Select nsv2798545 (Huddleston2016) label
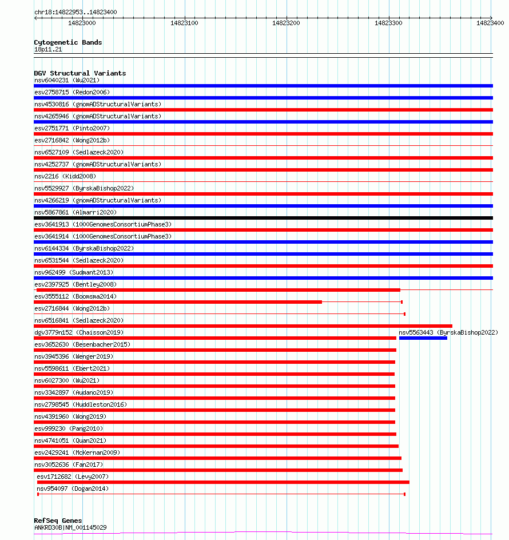Screen dimensions: 509x540 [81, 404]
